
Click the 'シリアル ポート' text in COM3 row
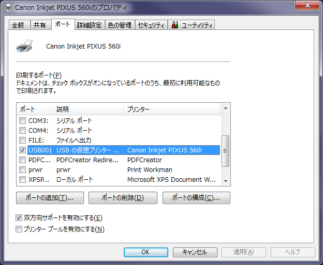74,120
